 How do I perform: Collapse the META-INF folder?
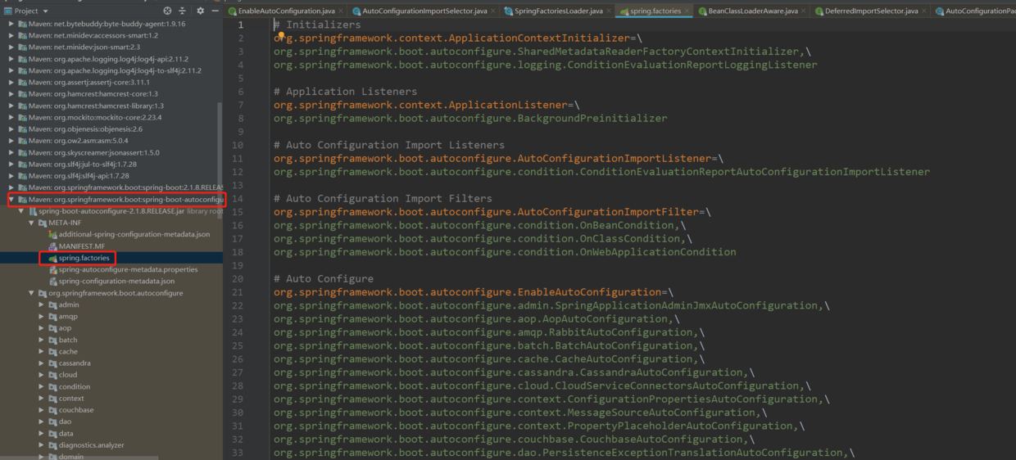pos(31,223)
